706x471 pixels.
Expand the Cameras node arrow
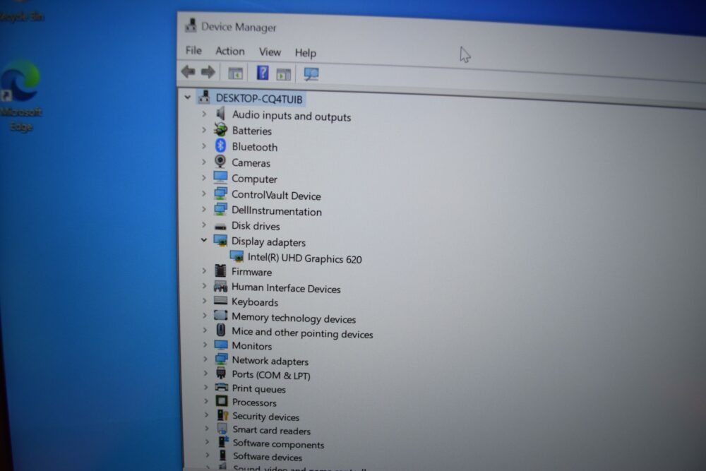(x=204, y=161)
